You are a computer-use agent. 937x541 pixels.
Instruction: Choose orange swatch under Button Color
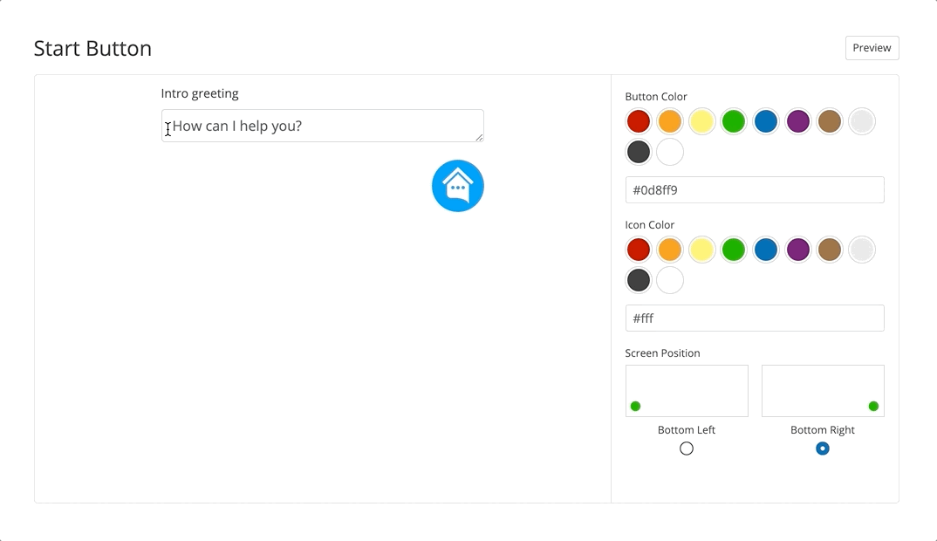670,121
